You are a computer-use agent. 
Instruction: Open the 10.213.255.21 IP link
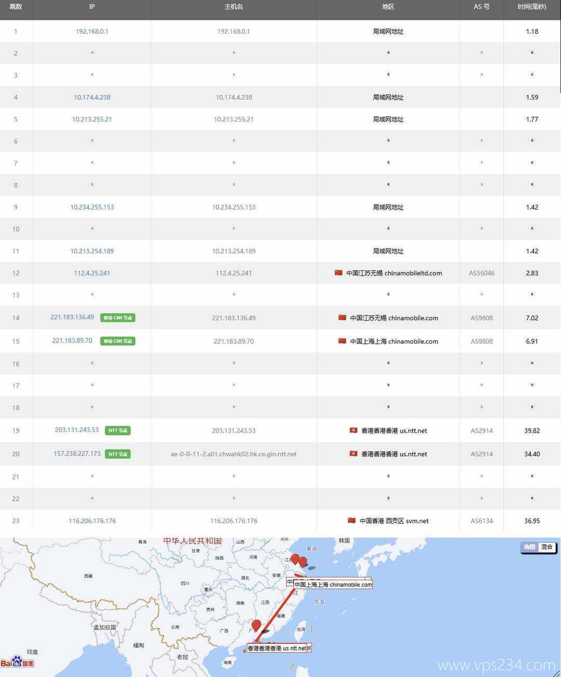pos(92,119)
